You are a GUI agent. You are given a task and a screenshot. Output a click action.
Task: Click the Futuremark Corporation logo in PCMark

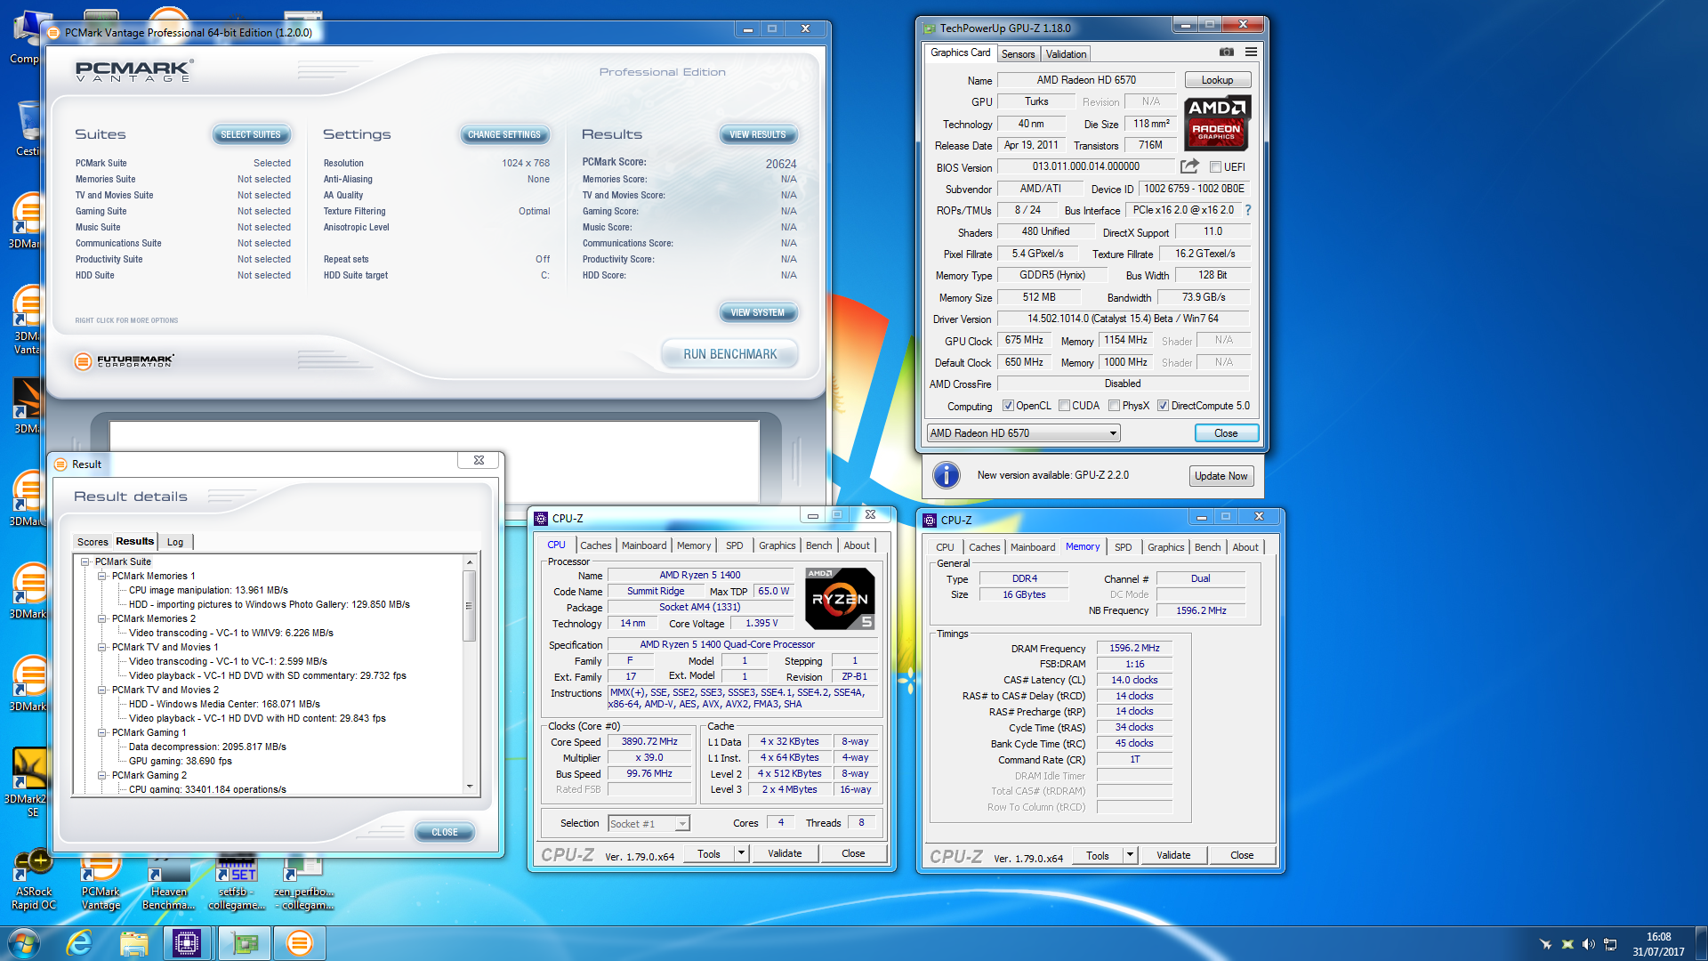pyautogui.click(x=124, y=361)
